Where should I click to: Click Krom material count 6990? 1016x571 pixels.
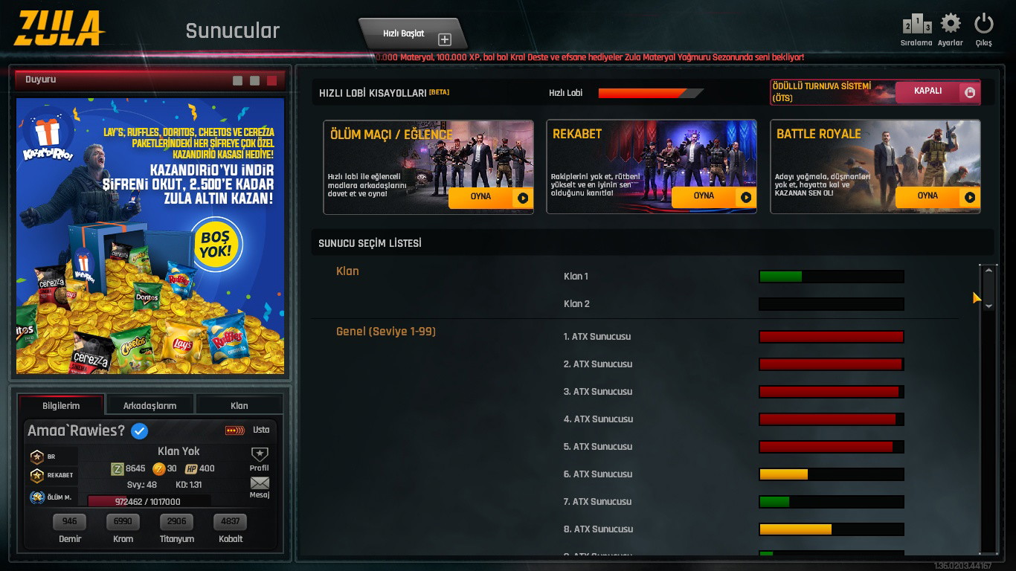coord(123,521)
